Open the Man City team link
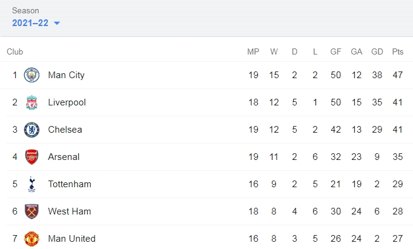The height and width of the screenshot is (249, 413). [66, 75]
